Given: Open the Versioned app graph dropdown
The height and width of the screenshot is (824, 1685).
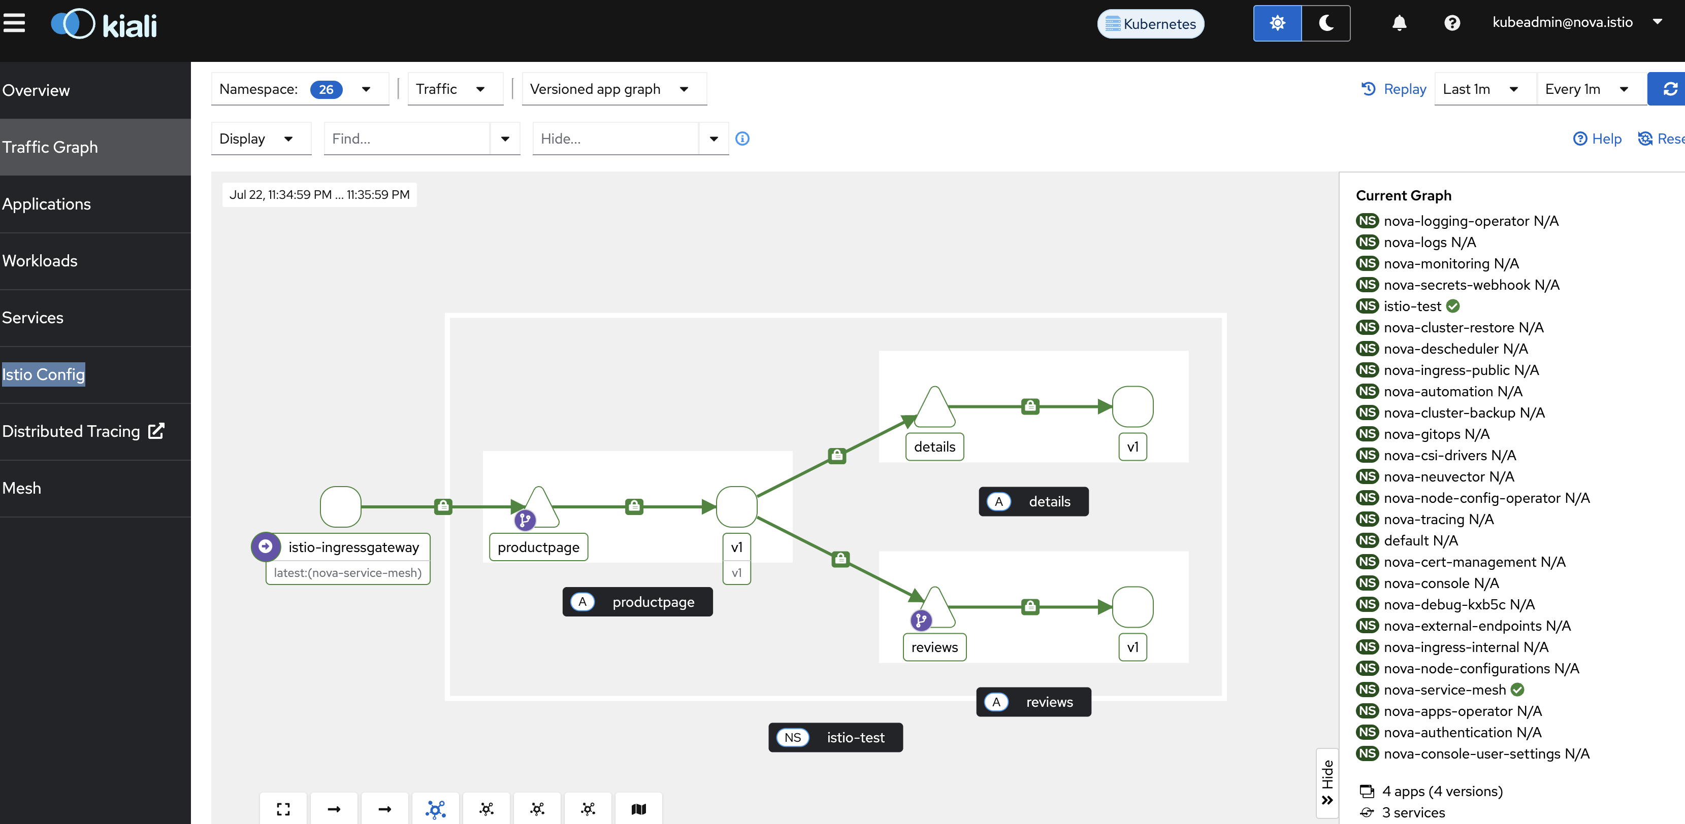Looking at the screenshot, I should coord(614,89).
